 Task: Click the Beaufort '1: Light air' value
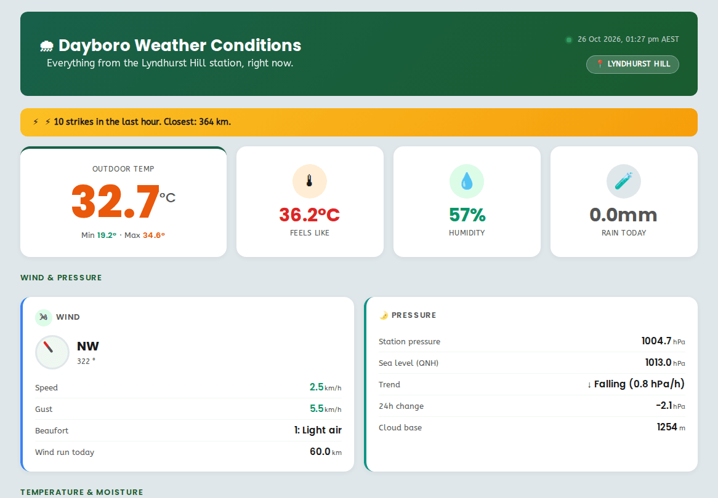tap(318, 430)
